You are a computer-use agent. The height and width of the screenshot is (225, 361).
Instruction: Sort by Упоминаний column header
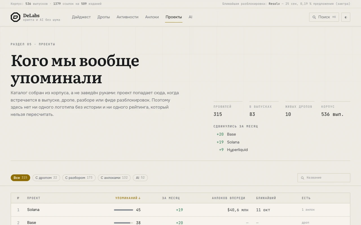click(128, 198)
